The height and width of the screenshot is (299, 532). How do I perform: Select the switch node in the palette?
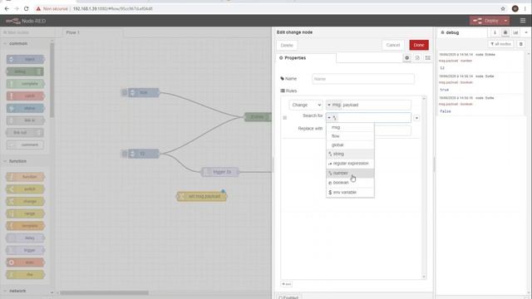tap(26, 189)
